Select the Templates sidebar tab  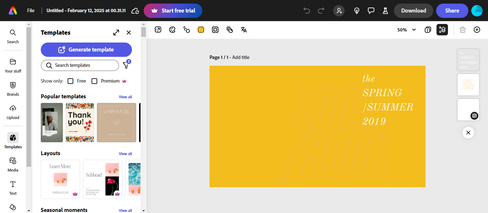[x=13, y=141]
